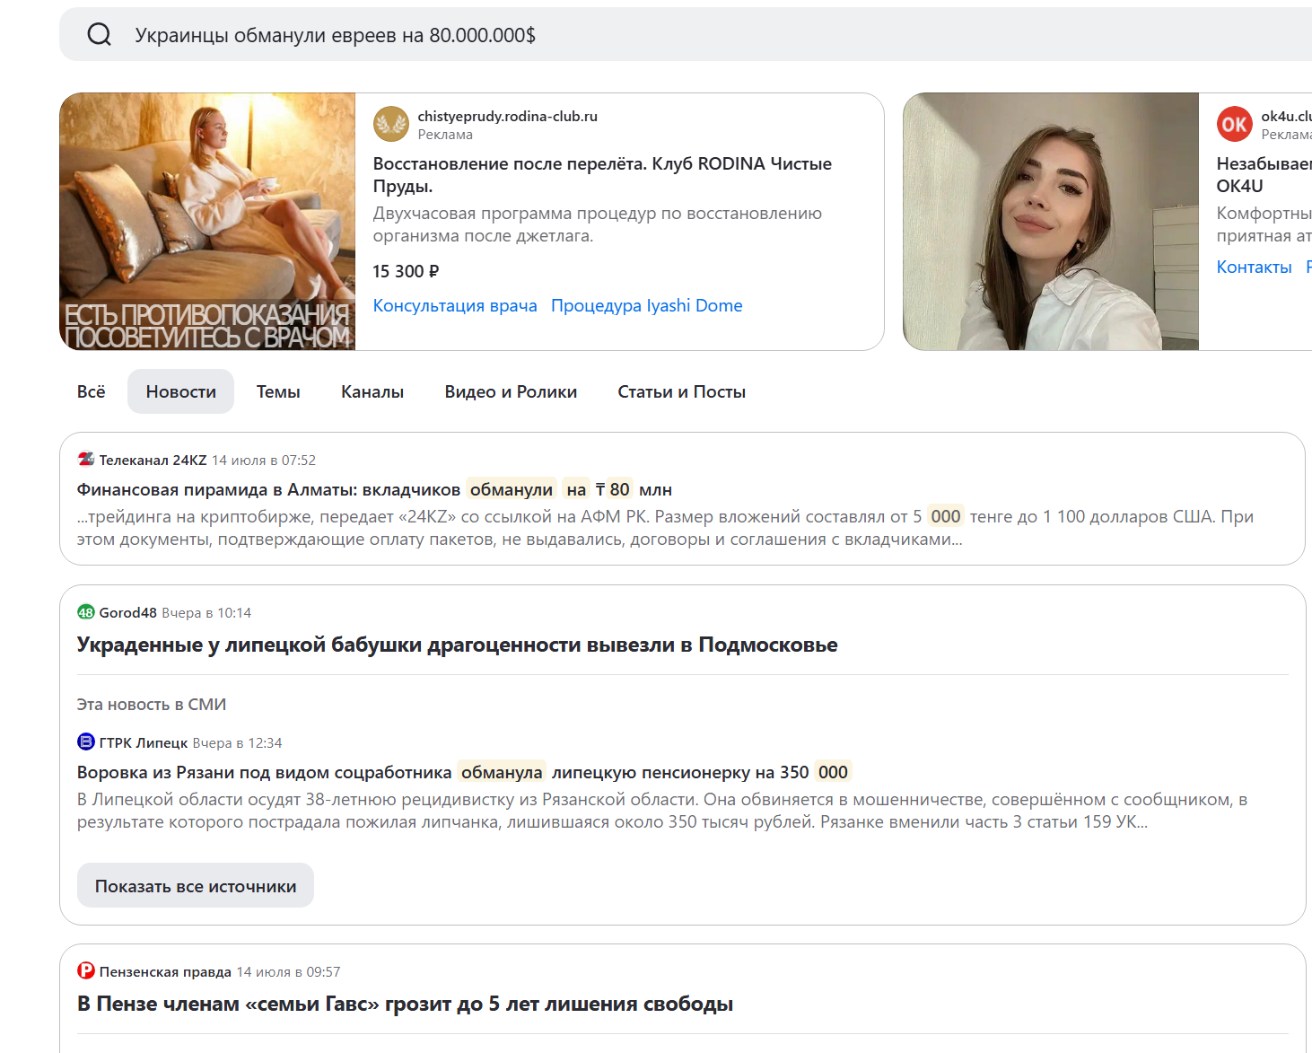Switch to Видео и Ролики tab
Image resolution: width=1312 pixels, height=1053 pixels.
click(x=511, y=391)
